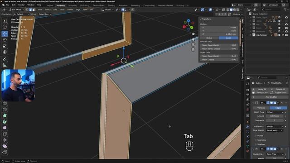Switch to vertex select mode
The image size is (290, 163).
pos(27,10)
